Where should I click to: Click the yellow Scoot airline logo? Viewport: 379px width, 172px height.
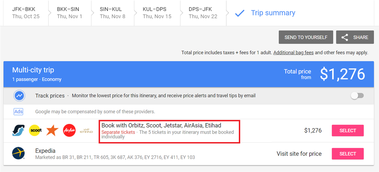pyautogui.click(x=35, y=130)
